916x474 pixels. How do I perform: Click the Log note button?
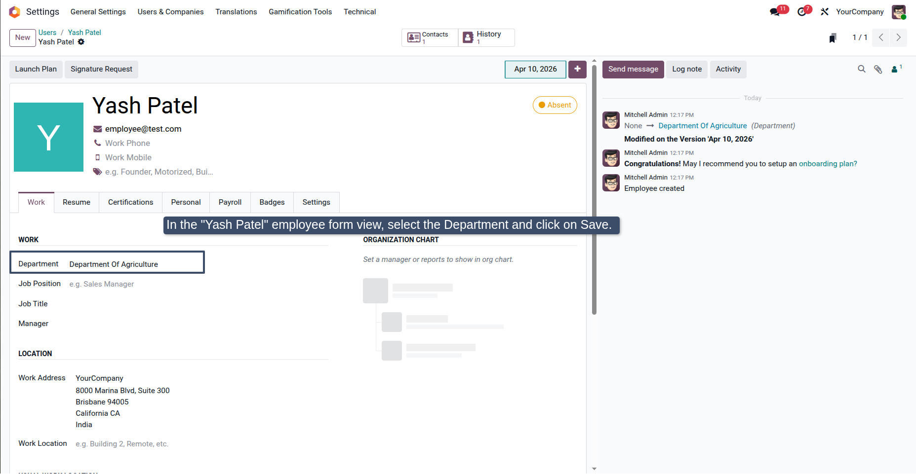pos(687,69)
